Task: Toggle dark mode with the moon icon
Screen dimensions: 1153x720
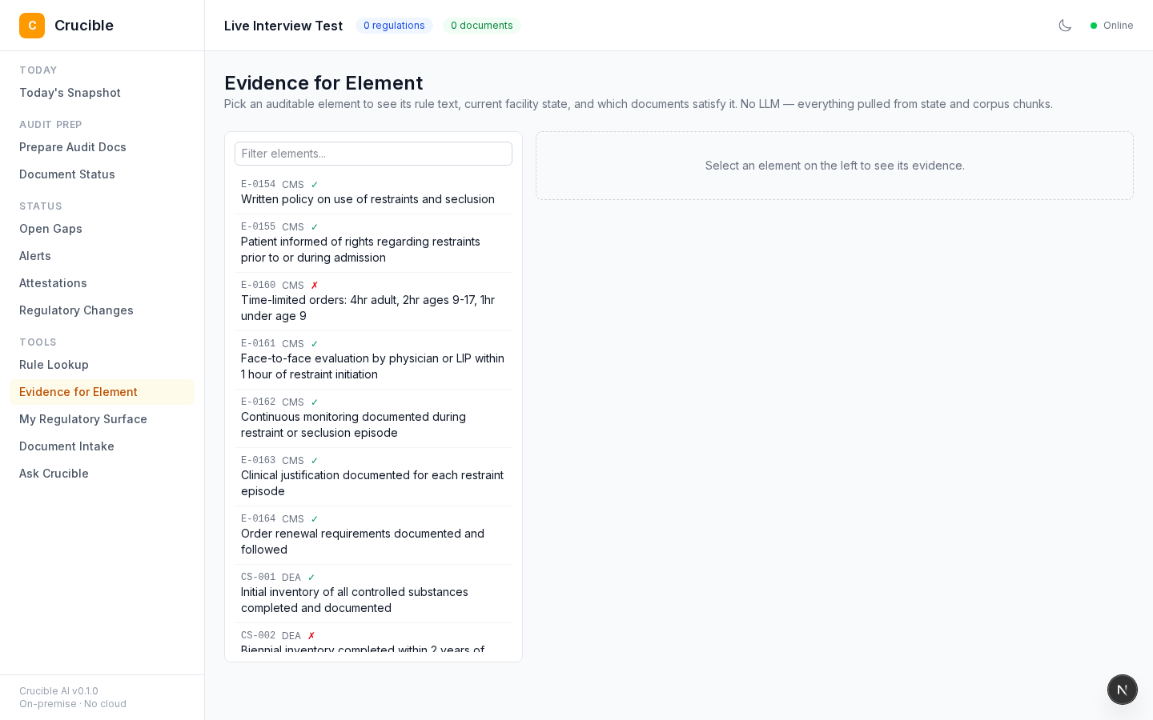Action: 1065,25
